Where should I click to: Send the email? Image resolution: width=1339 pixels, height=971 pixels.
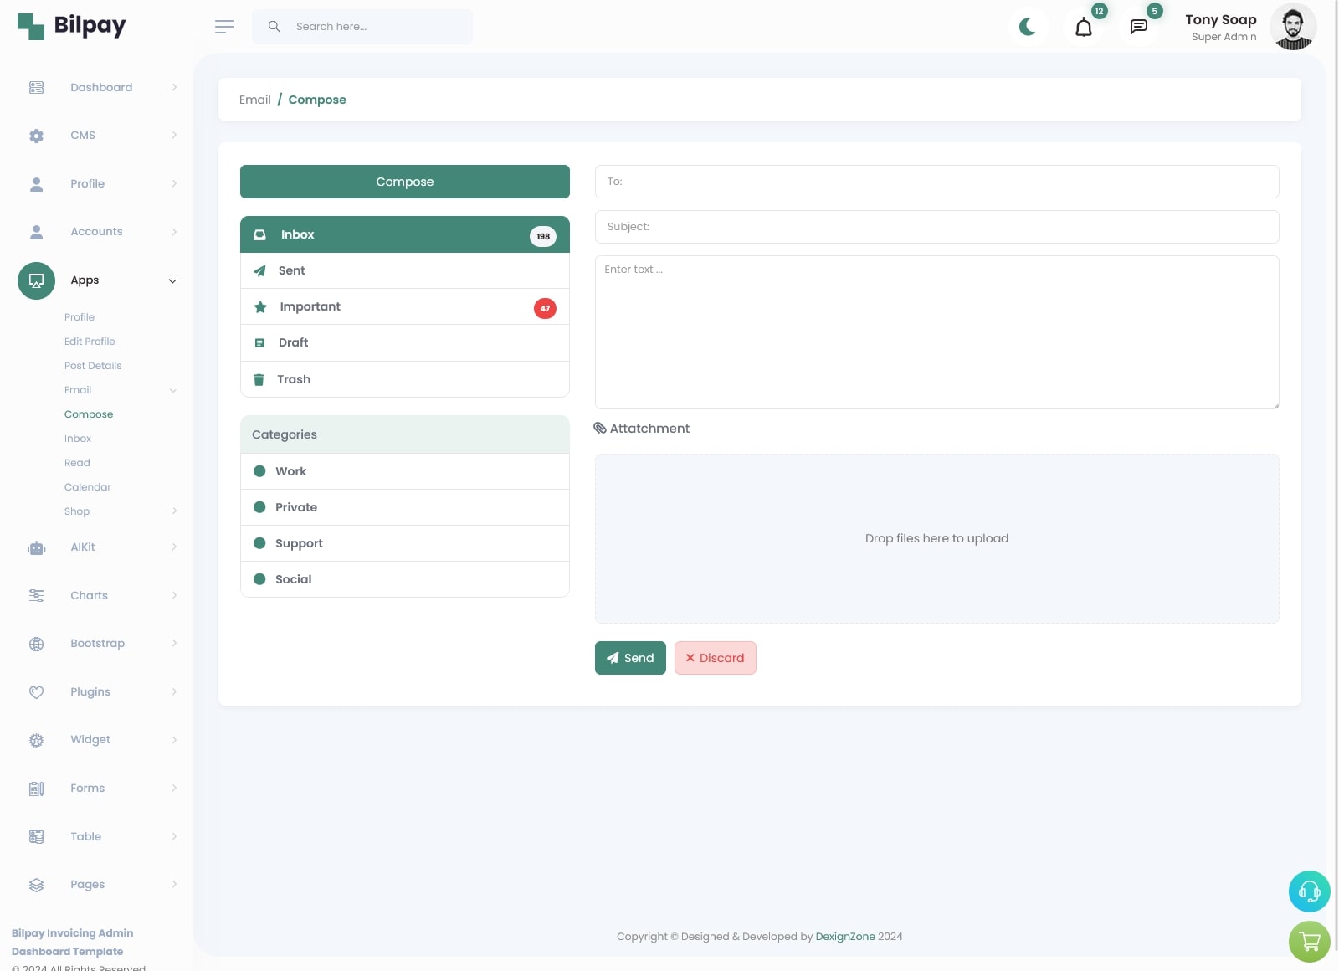(630, 658)
